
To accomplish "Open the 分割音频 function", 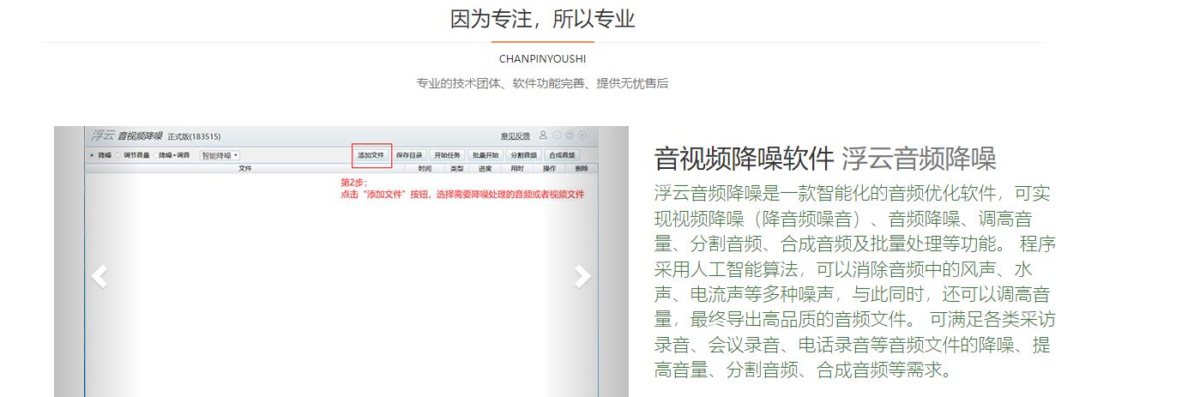I will [x=523, y=155].
